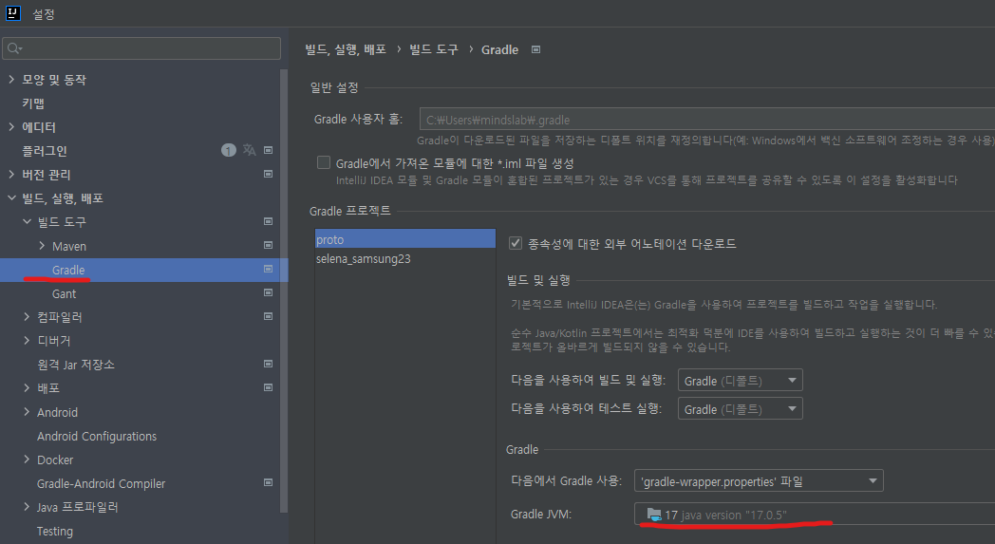995x544 pixels.
Task: Enable *.iml file generation for Gradle modules
Action: coord(324,162)
